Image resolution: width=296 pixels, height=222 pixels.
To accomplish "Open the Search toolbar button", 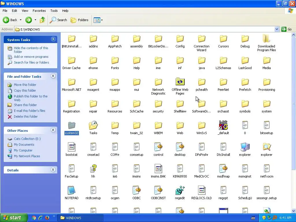I will pyautogui.click(x=58, y=20).
